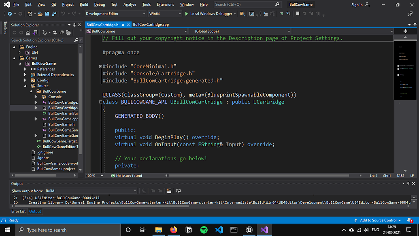Navigate Backward using the toolbar arrow
Image resolution: width=419 pixels, height=236 pixels.
pos(10,14)
